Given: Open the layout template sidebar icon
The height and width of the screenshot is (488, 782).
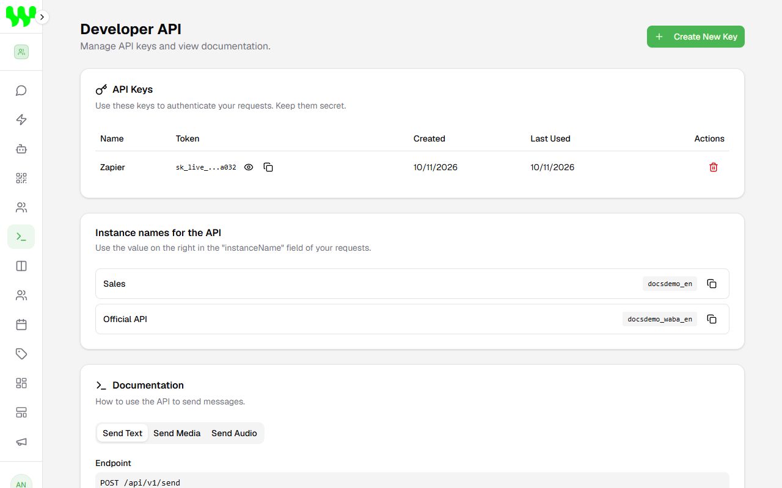Looking at the screenshot, I should pyautogui.click(x=21, y=412).
